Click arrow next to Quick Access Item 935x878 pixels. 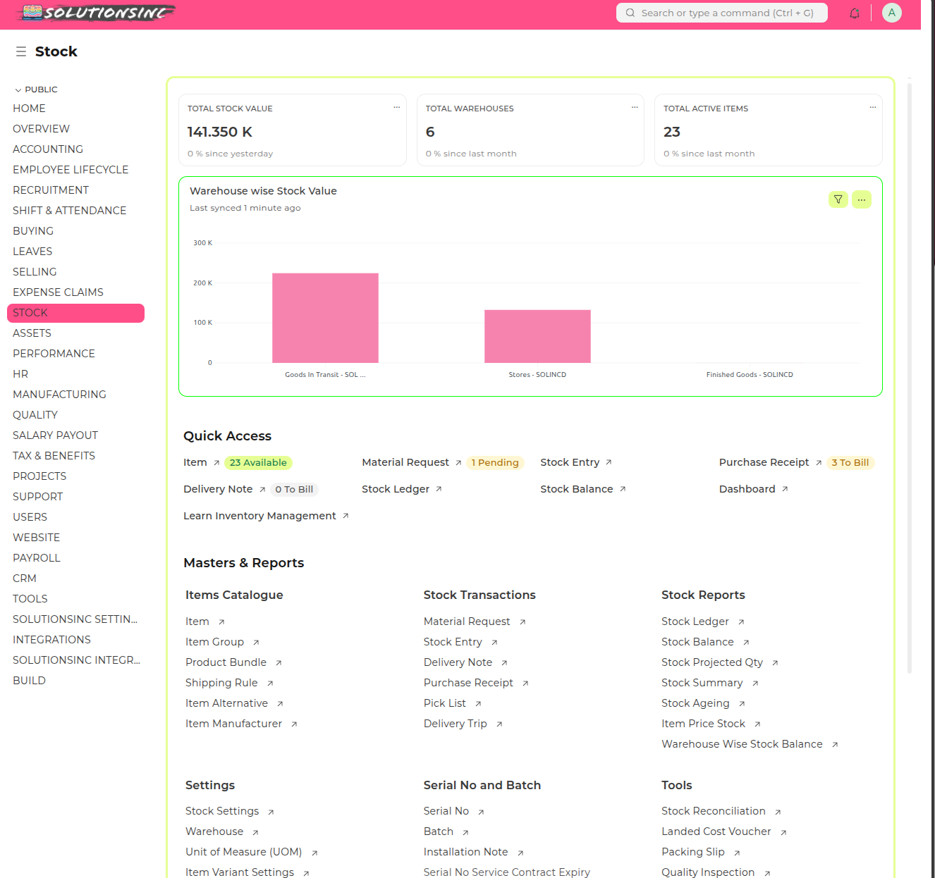[x=216, y=463]
